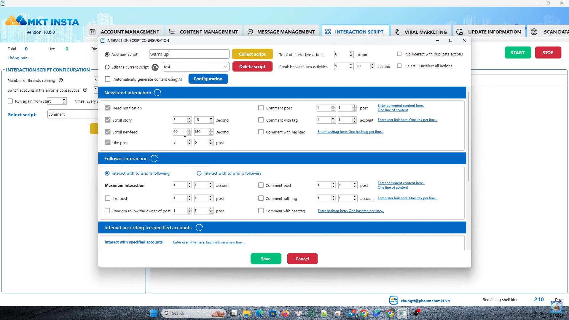Enable Automatically generate content using AI

(x=108, y=79)
